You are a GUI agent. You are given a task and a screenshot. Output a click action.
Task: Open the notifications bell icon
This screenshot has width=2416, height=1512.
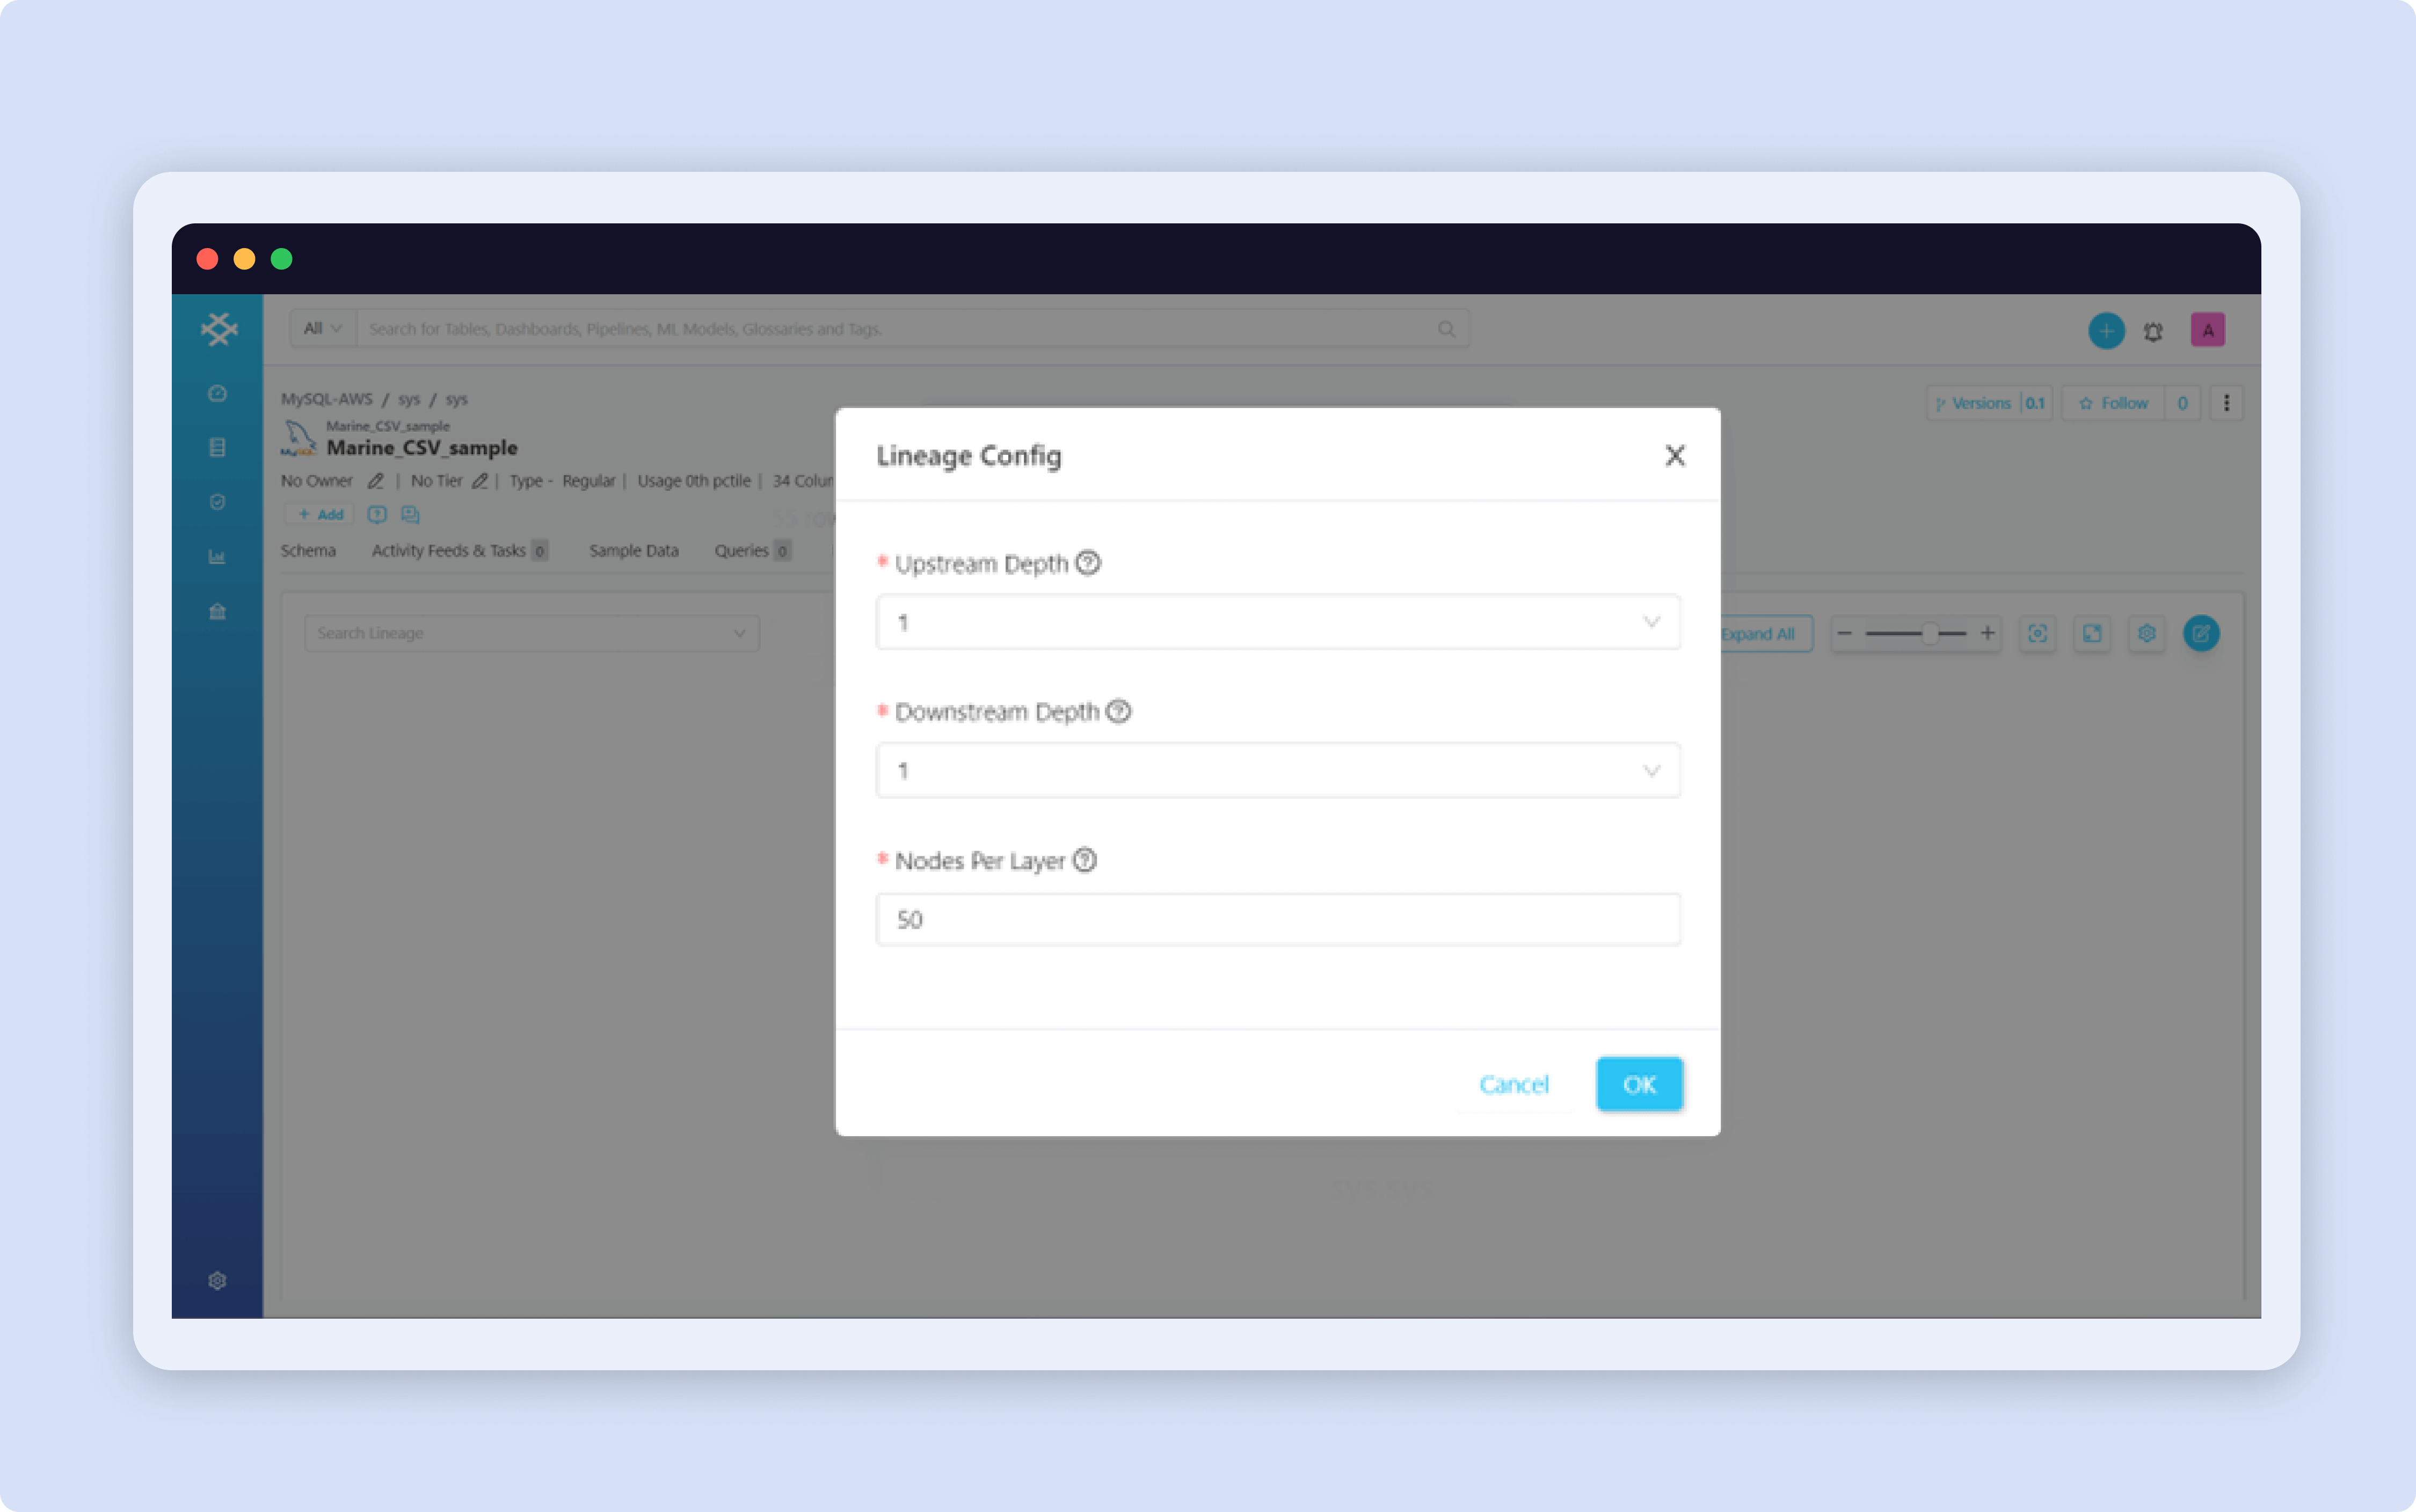tap(2154, 330)
